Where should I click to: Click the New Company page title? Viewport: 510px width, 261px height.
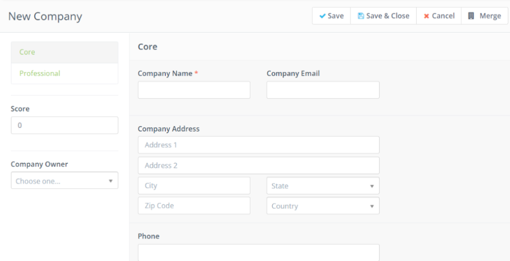pyautogui.click(x=45, y=16)
